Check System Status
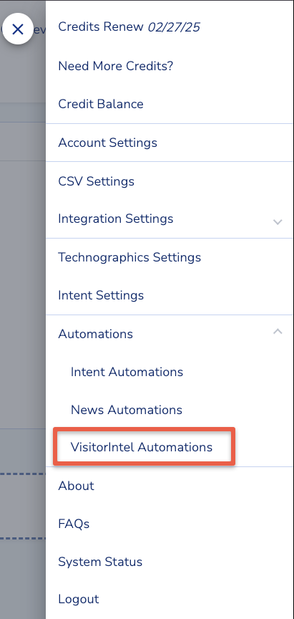 (100, 562)
